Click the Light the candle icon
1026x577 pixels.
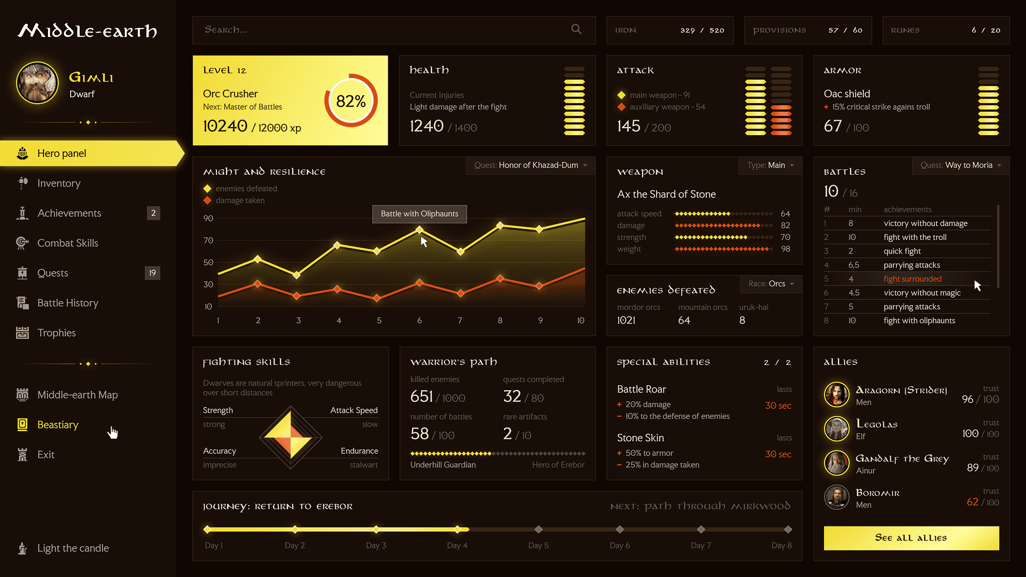(x=23, y=548)
